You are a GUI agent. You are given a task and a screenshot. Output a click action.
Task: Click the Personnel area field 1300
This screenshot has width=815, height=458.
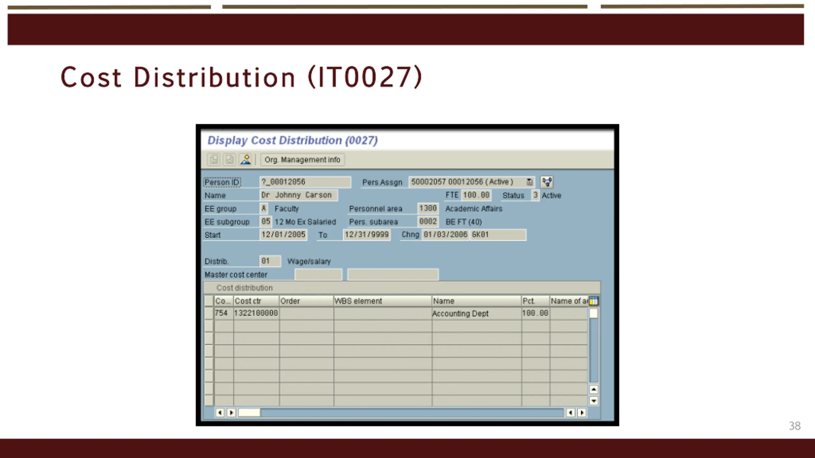pyautogui.click(x=428, y=208)
